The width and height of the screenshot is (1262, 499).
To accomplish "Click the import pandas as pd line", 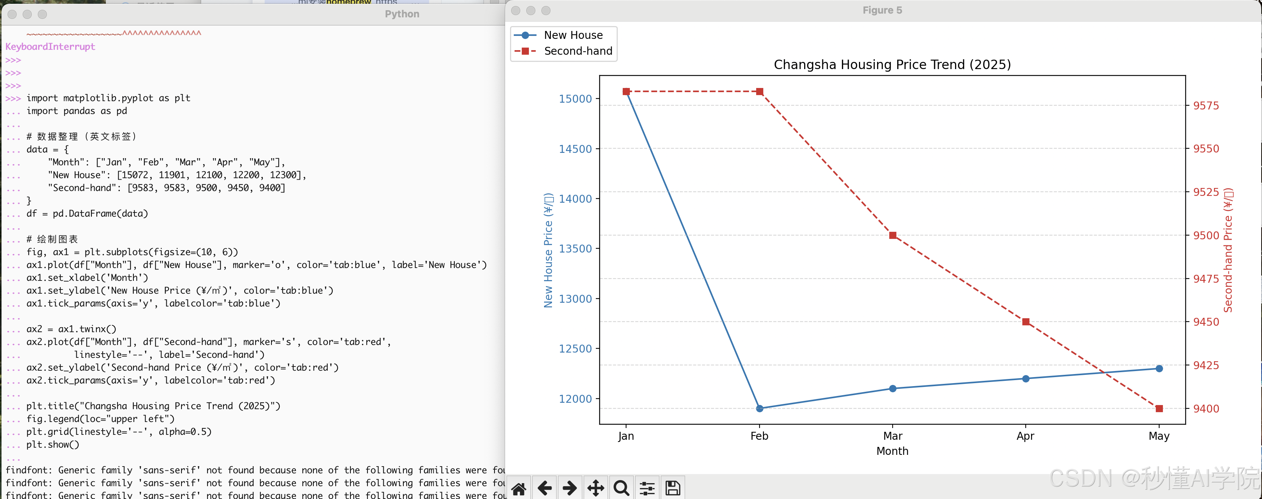I will pyautogui.click(x=77, y=111).
